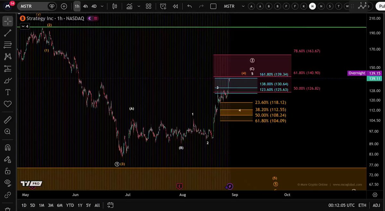Image resolution: width=385 pixels, height=211 pixels.
Task: Select the ruler measure tool
Action: tap(7, 120)
